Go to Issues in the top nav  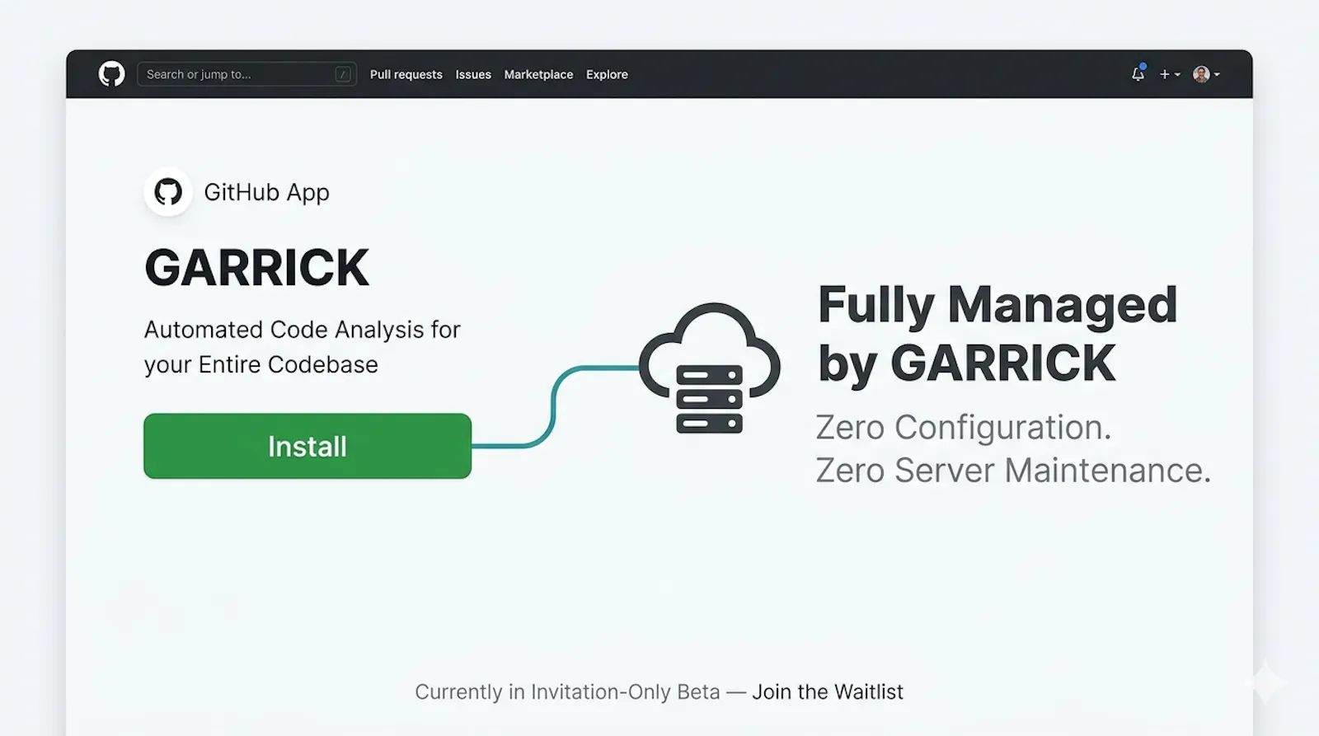click(473, 74)
